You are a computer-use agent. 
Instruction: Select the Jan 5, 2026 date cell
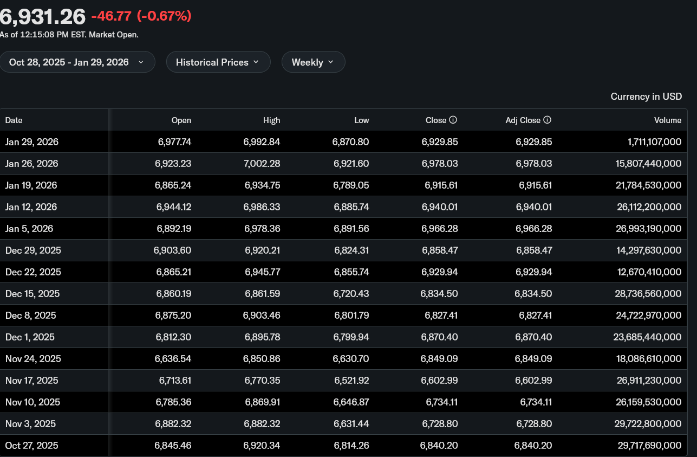click(x=29, y=229)
